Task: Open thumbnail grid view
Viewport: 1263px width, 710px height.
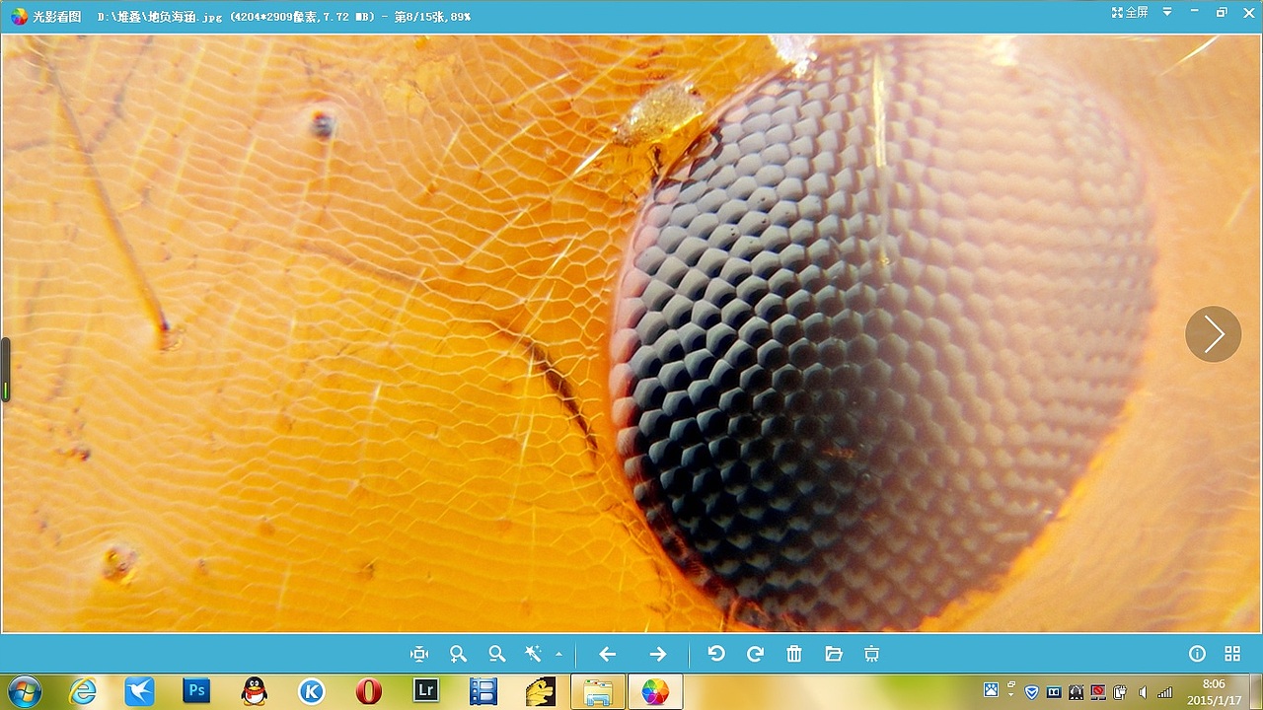Action: (x=1232, y=654)
